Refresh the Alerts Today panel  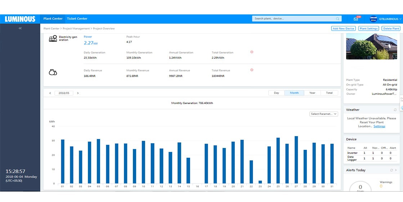coord(391,170)
